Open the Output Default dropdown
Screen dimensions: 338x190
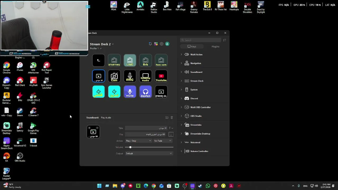click(149, 154)
